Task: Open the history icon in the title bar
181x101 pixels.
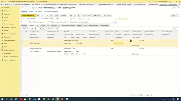Action: pyautogui.click(x=150, y=1)
